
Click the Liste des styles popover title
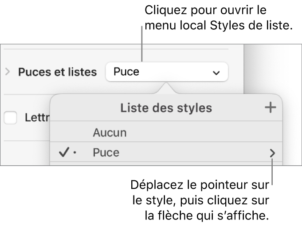pyautogui.click(x=166, y=108)
